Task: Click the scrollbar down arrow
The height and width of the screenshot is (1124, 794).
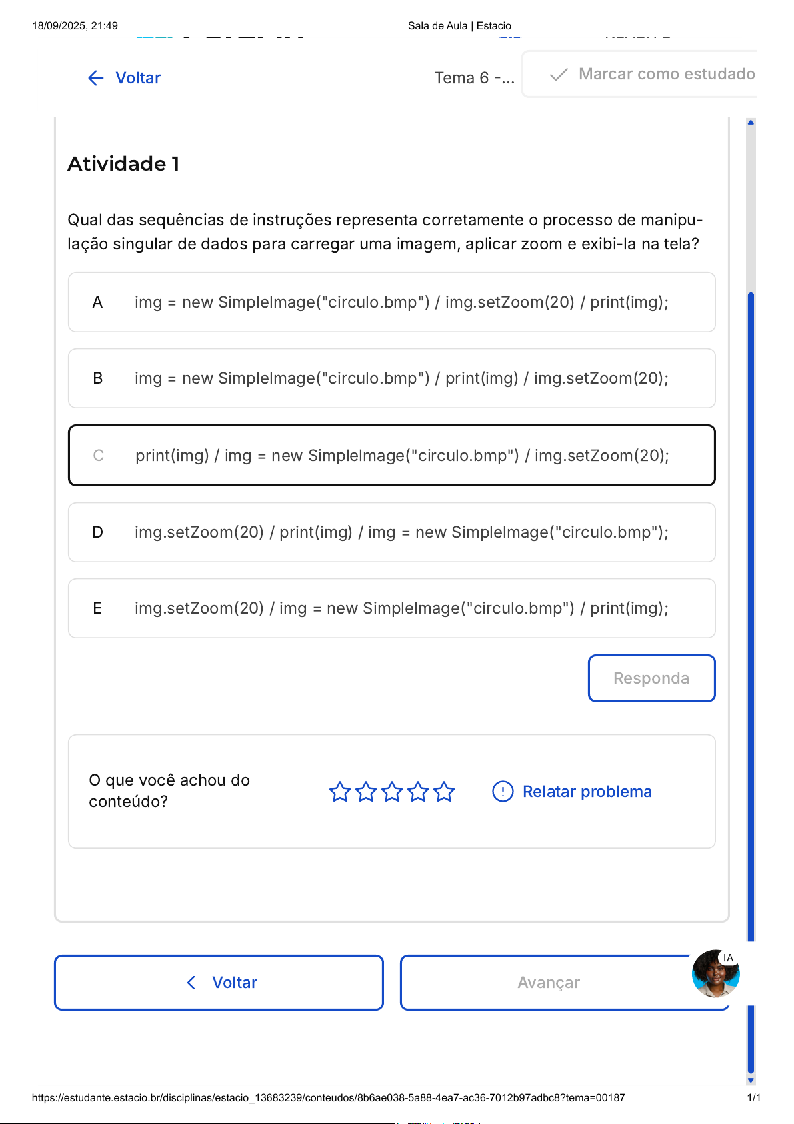Action: 751,1080
